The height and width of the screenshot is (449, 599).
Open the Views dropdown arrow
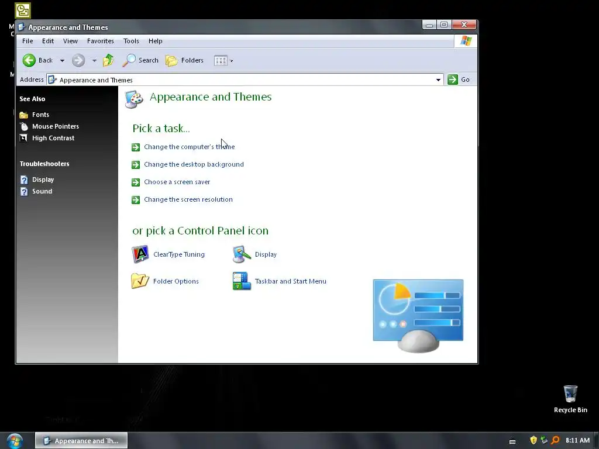pos(232,61)
